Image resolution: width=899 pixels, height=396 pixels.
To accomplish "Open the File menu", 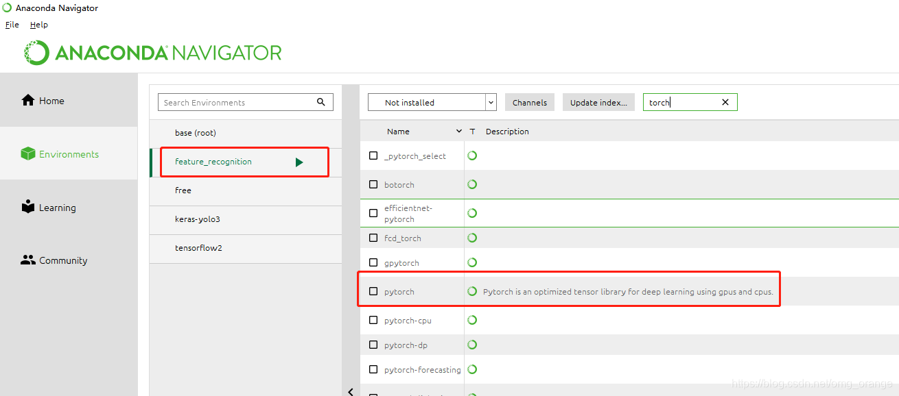I will (12, 25).
